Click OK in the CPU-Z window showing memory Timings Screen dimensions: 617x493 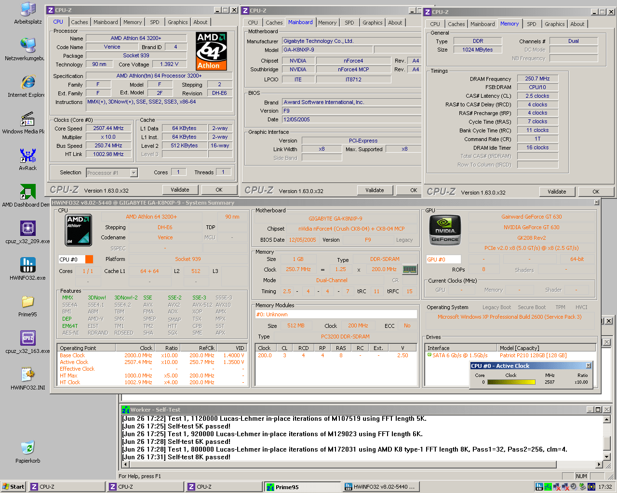click(x=596, y=192)
